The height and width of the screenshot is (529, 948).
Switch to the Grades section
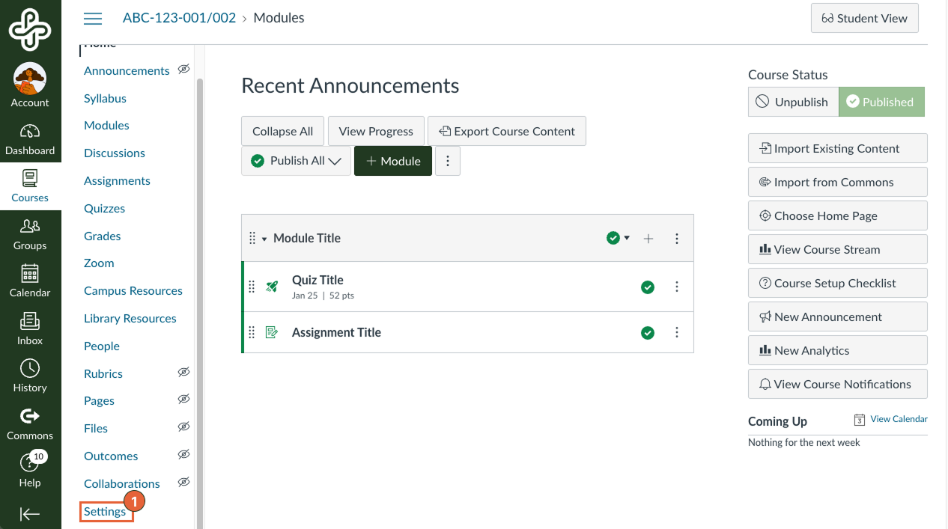102,236
